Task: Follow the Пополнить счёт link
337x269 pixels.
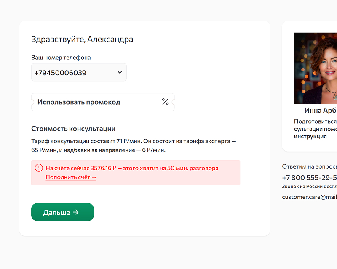Action: tap(71, 177)
